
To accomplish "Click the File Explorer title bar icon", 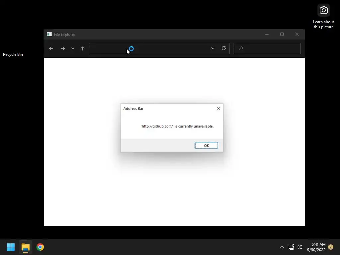I will pyautogui.click(x=49, y=34).
